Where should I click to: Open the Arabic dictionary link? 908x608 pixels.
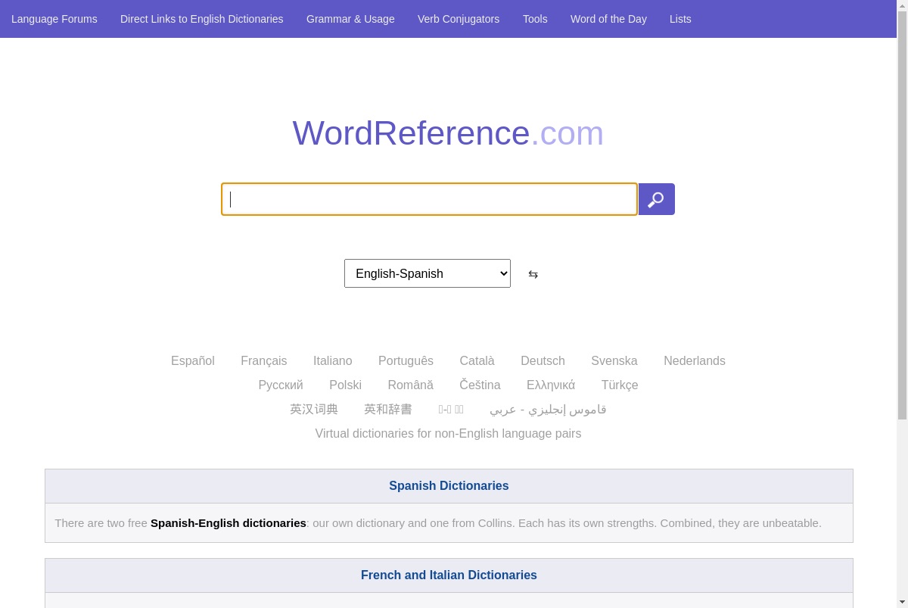[x=548, y=410]
